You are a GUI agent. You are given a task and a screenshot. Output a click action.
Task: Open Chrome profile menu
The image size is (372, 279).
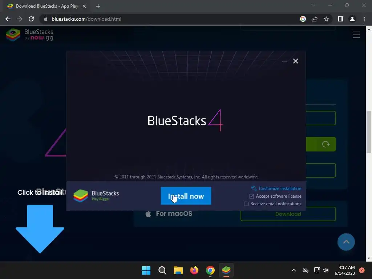click(x=352, y=19)
